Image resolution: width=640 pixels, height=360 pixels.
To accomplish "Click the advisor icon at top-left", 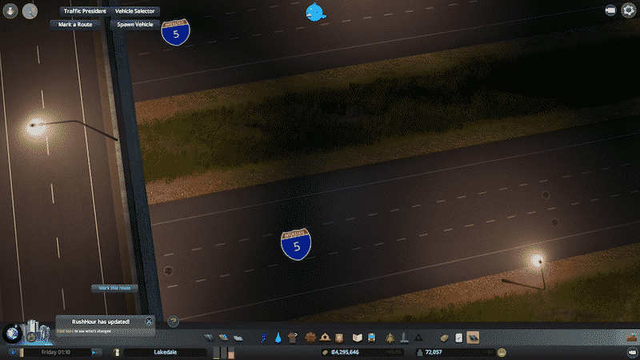I will [x=11, y=11].
